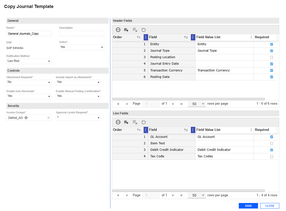Remove Detriot_AG chip from Access Groups

(x=26, y=118)
